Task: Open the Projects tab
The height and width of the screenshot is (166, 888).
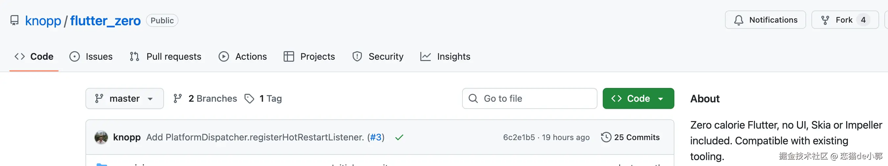Action: point(309,56)
